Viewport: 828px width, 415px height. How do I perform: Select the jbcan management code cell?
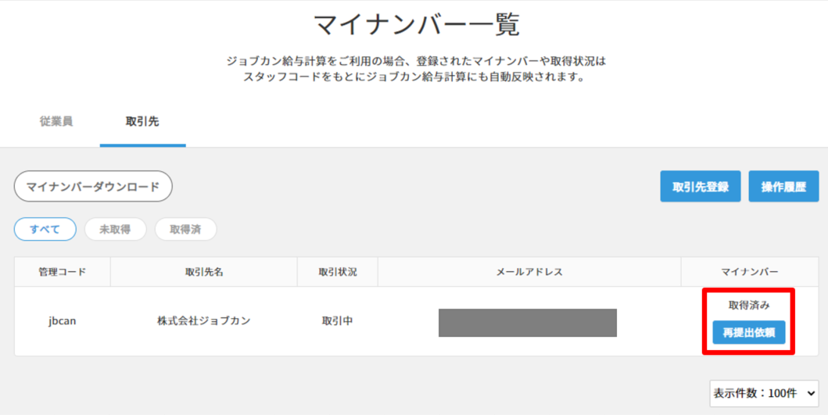click(x=63, y=321)
